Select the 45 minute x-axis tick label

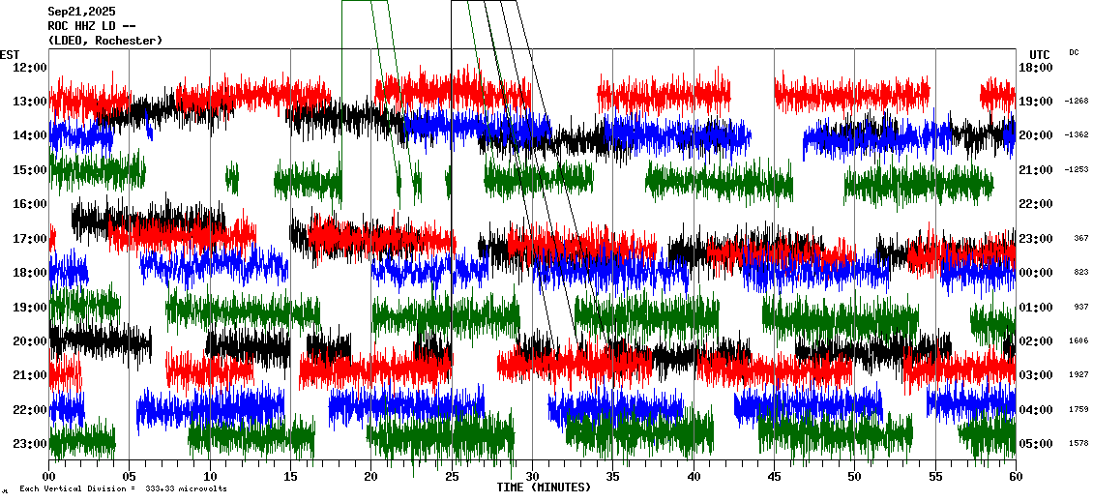pos(774,477)
